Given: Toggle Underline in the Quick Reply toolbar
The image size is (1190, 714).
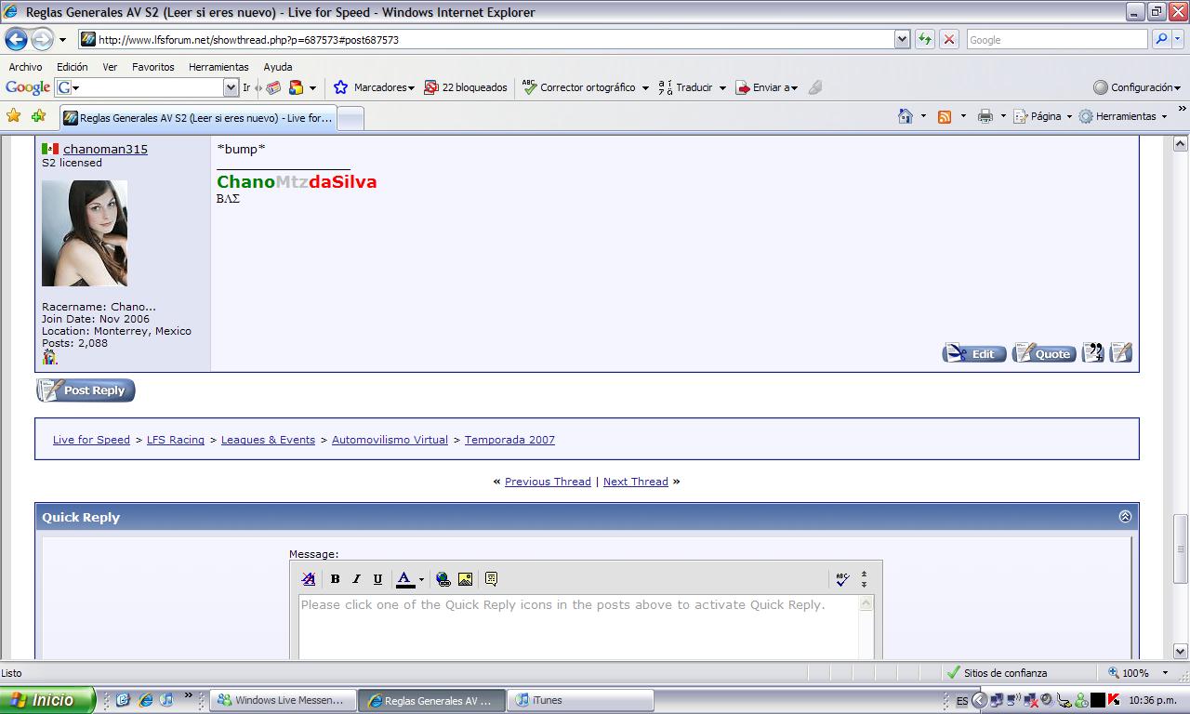Looking at the screenshot, I should pyautogui.click(x=377, y=579).
